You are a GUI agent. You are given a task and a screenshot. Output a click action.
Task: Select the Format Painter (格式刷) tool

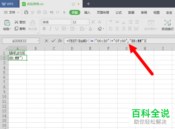33,25
